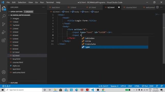Open Task View on taskbar
The height and width of the screenshot is (92, 165).
click(50, 90)
